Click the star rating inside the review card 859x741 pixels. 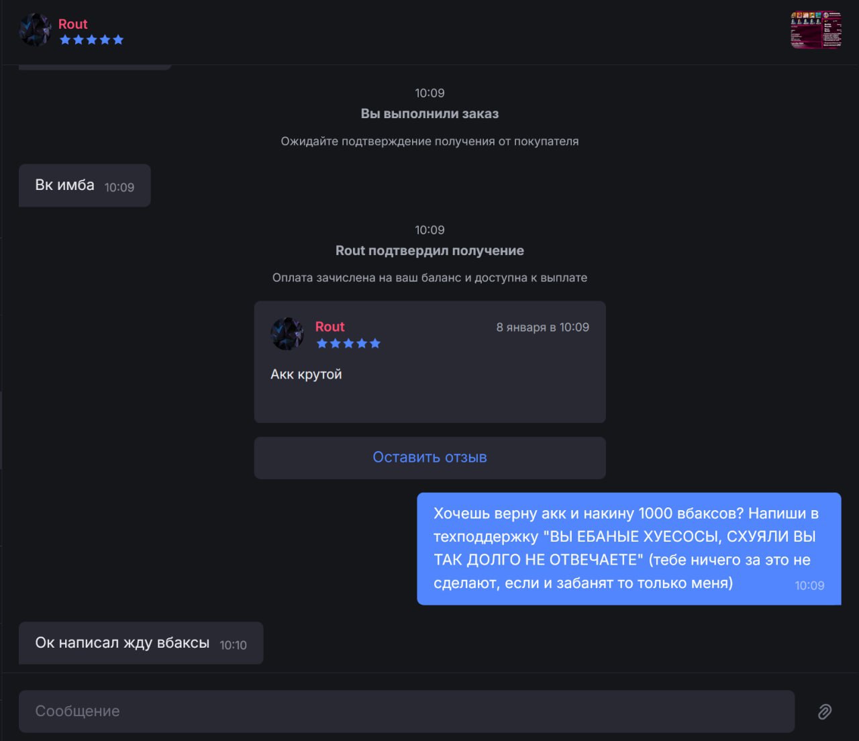[x=348, y=344]
